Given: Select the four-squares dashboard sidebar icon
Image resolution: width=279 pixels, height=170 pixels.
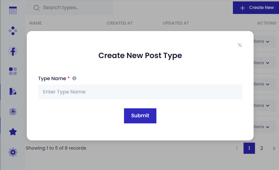Looking at the screenshot, I should (13, 71).
